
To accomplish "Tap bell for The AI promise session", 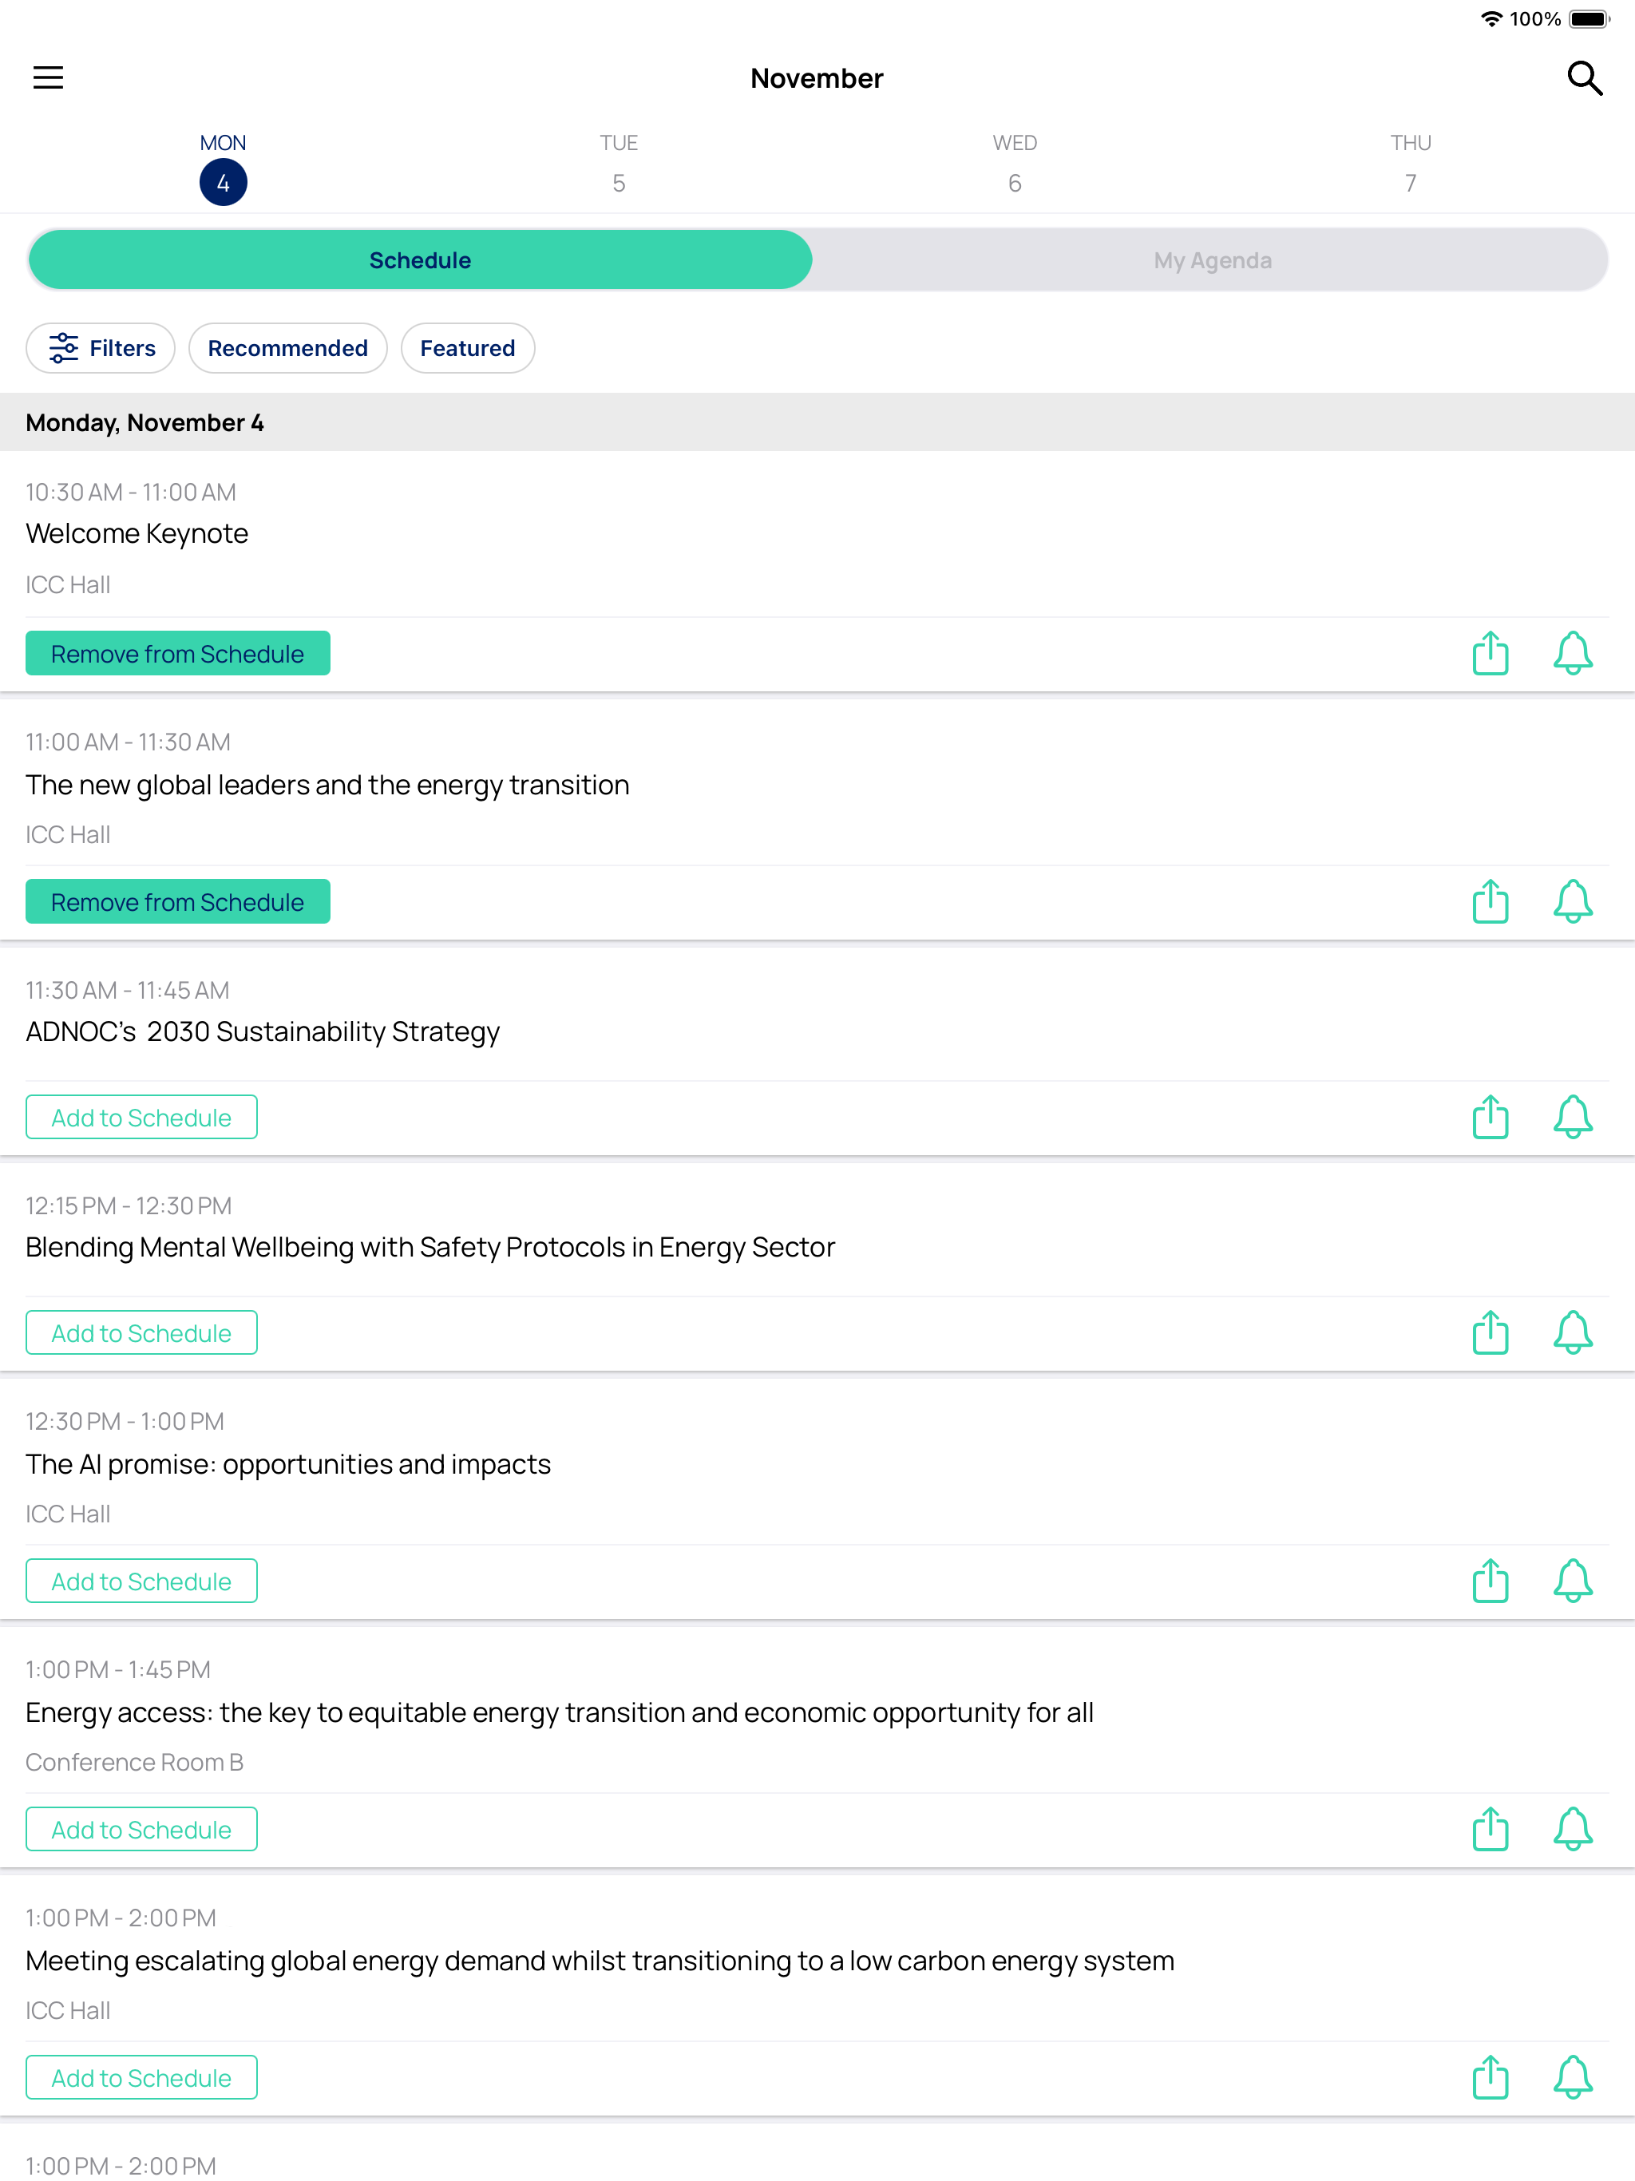I will (x=1572, y=1581).
